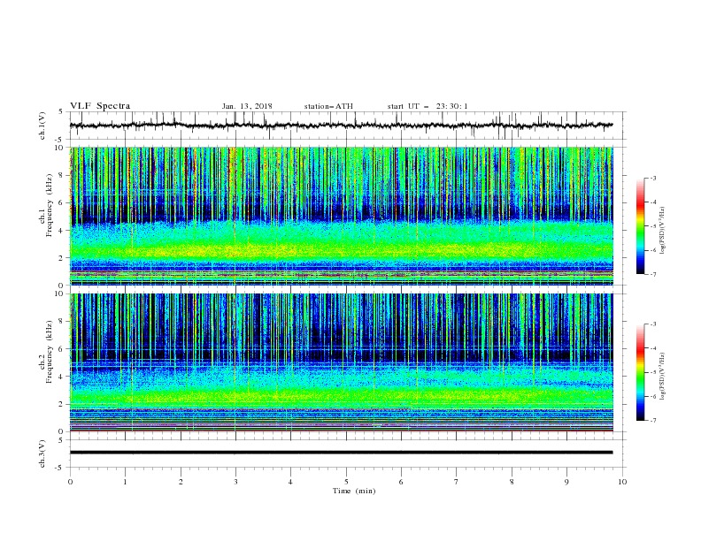This screenshot has width=701, height=541.
Task: Click the yellow-green band in the ch.1 spectrogram
Action: [x=341, y=249]
